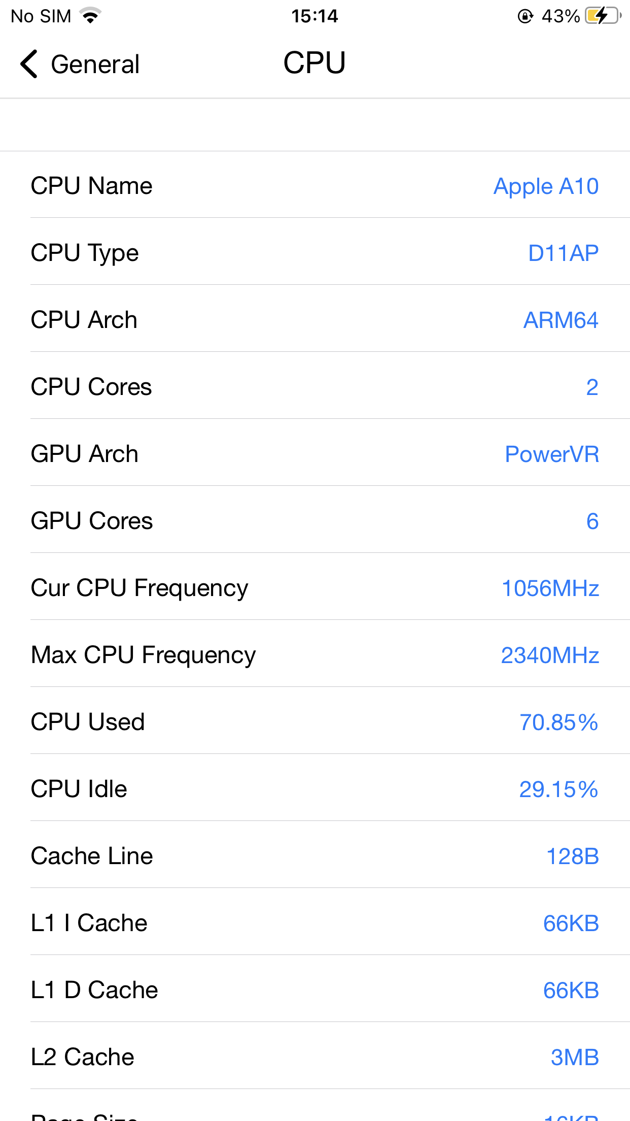
Task: Select the CPU Name row
Action: [314, 185]
